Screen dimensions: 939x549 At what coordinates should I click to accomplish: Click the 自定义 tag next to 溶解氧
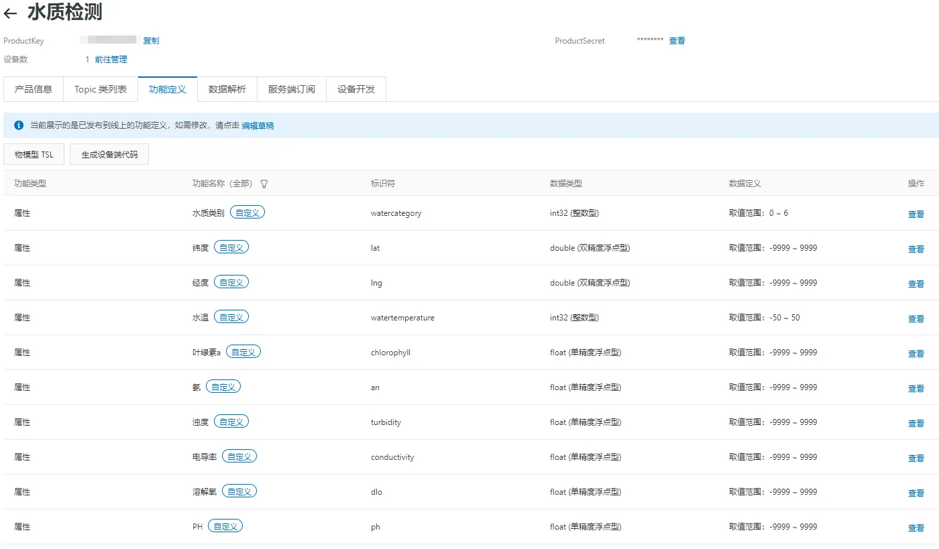click(x=239, y=491)
